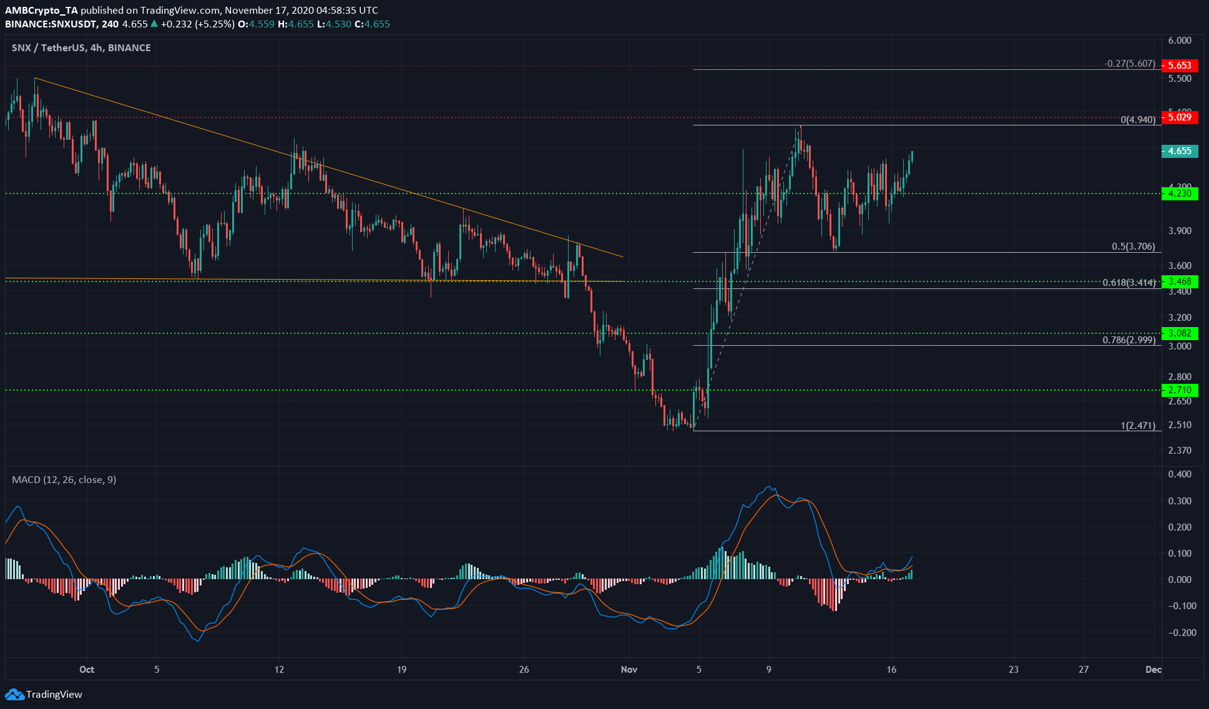The height and width of the screenshot is (709, 1209).
Task: Click the Nov date marker on time axis
Action: pyautogui.click(x=629, y=670)
